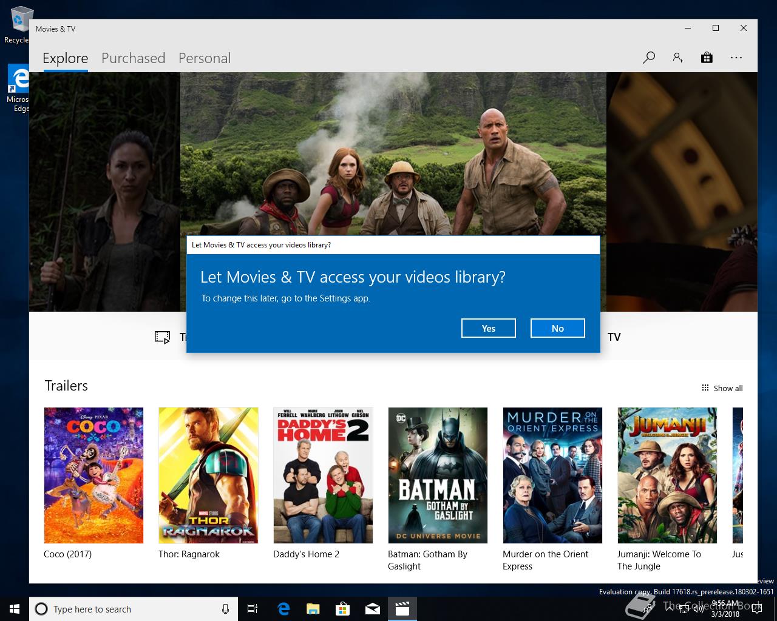Open the Daddy's Home 2 poster

[x=323, y=475]
